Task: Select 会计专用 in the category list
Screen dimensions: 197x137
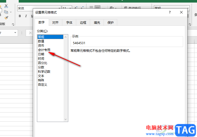Action: (x=50, y=50)
